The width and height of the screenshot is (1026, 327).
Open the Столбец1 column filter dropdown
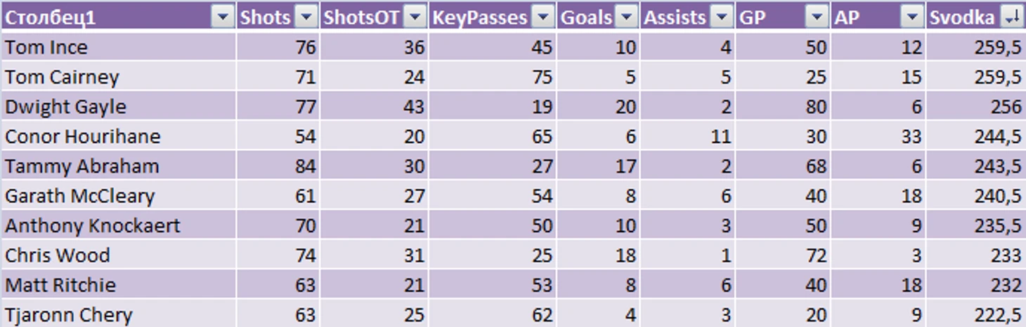222,18
